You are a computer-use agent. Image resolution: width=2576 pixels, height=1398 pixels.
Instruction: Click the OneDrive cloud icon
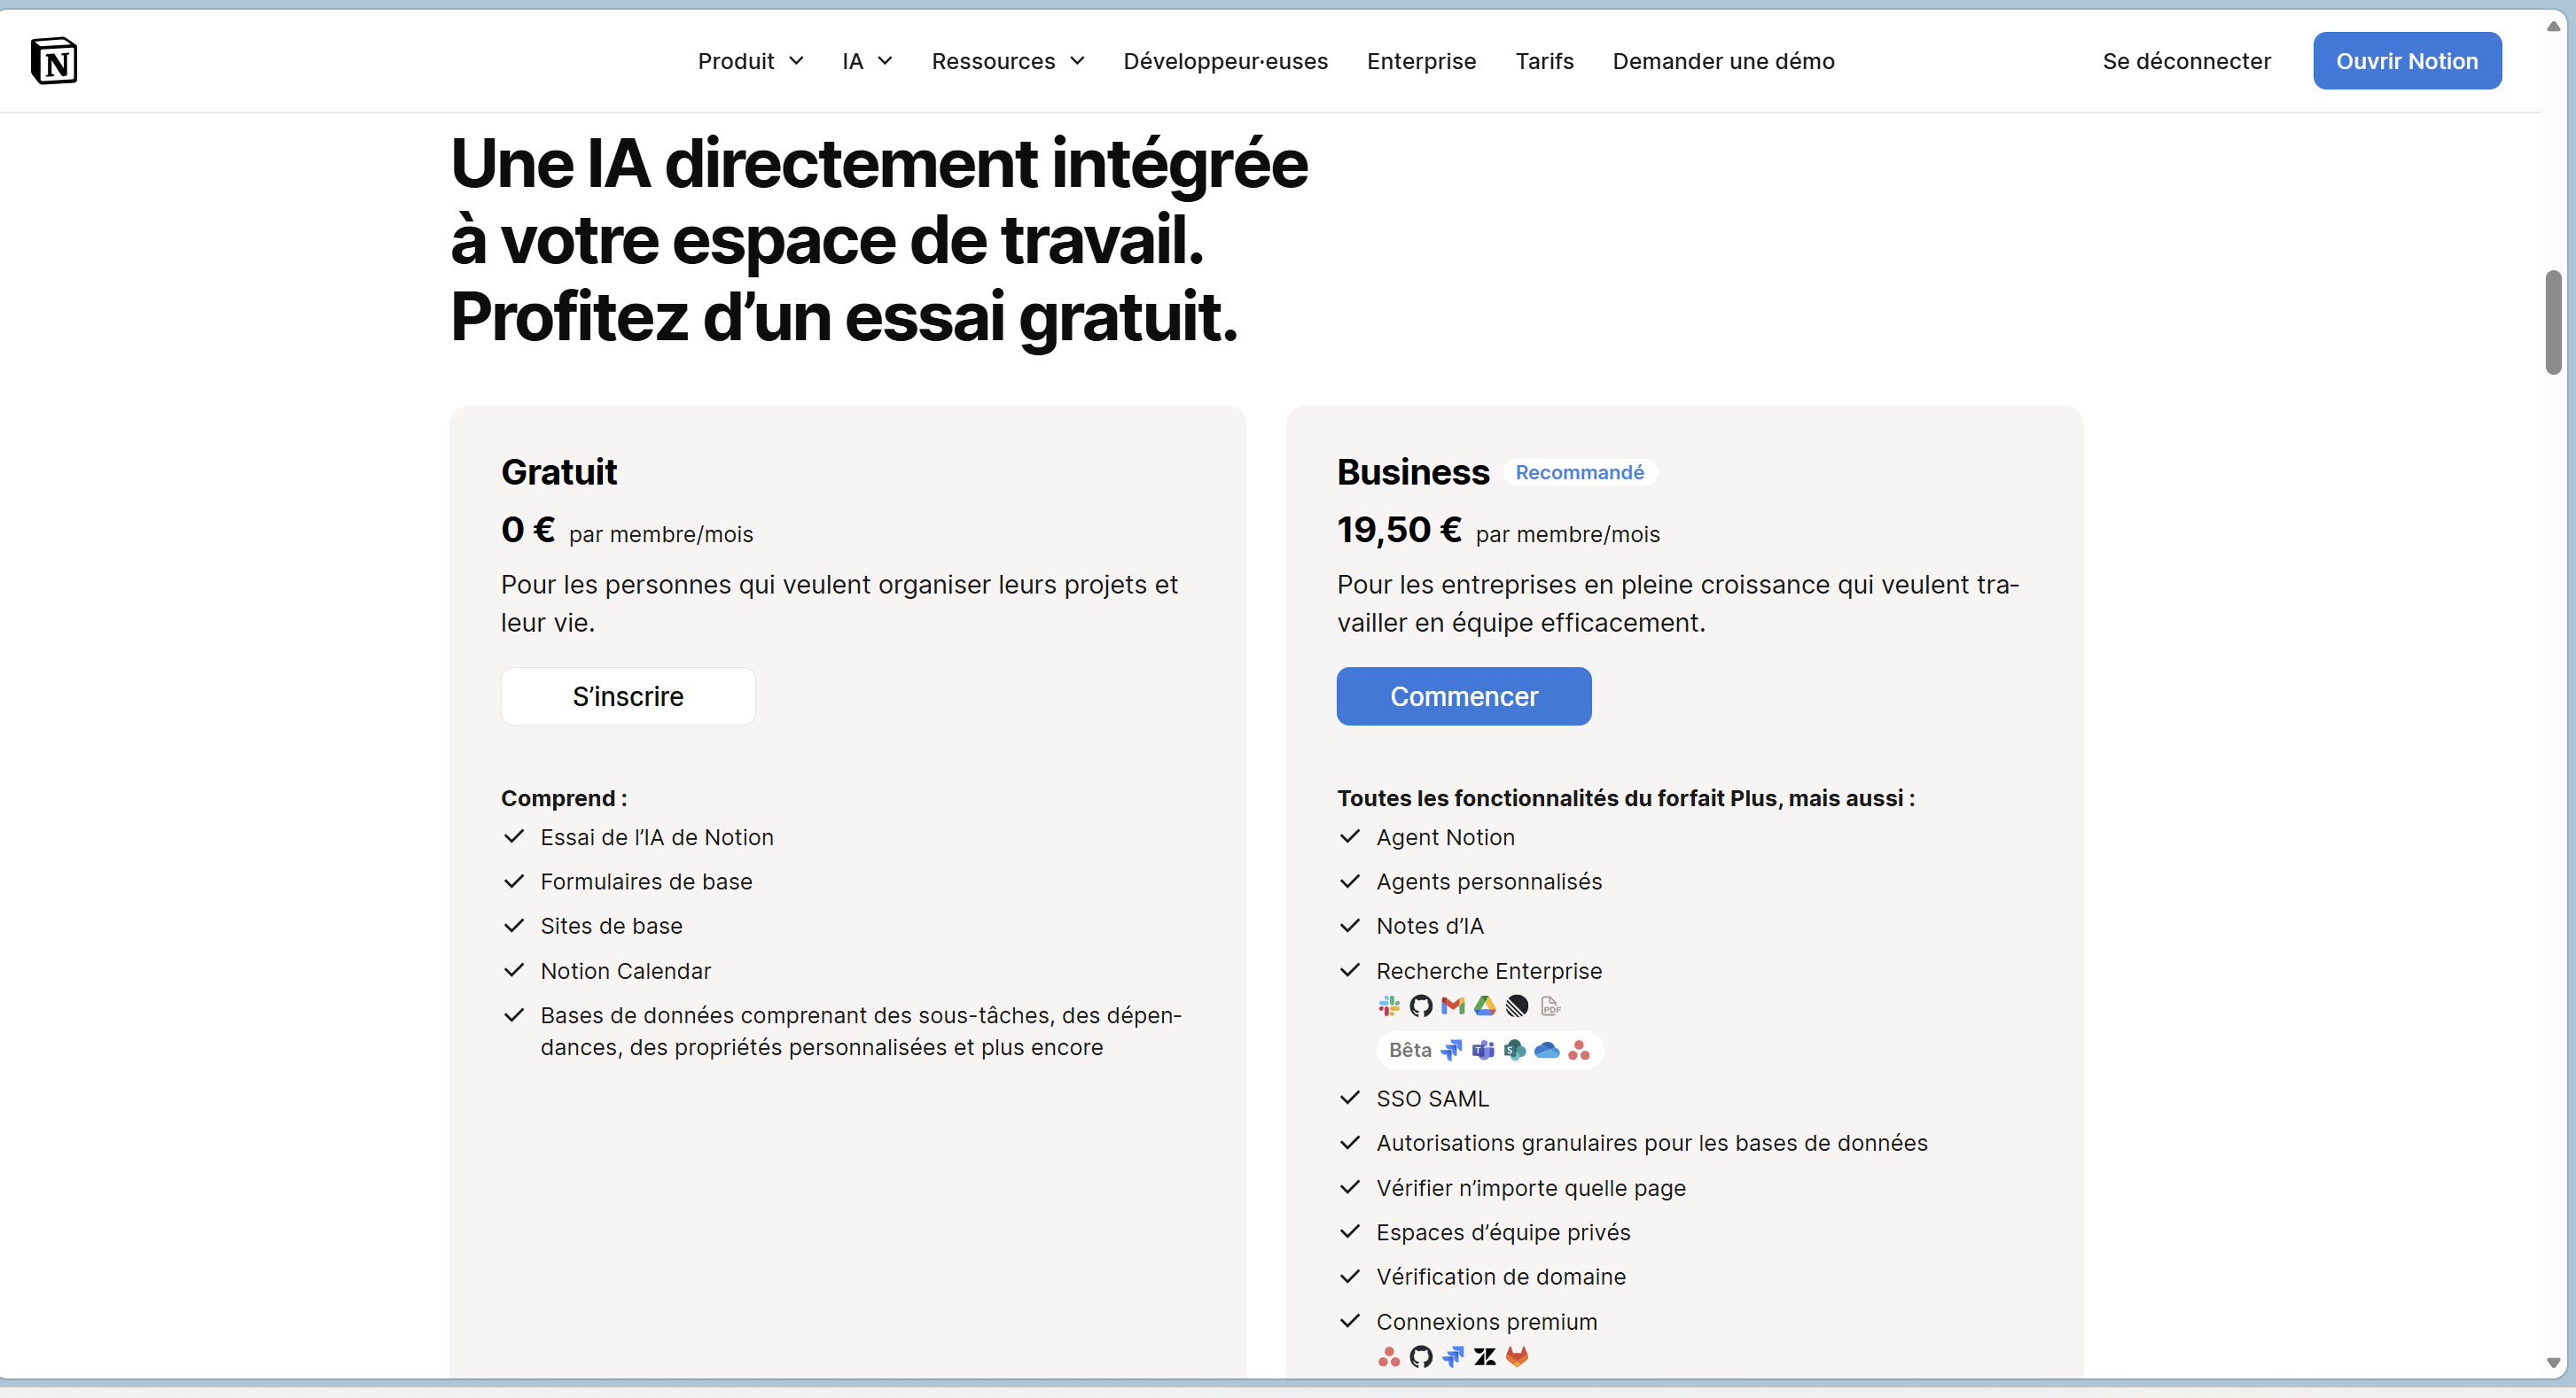pyautogui.click(x=1547, y=1050)
